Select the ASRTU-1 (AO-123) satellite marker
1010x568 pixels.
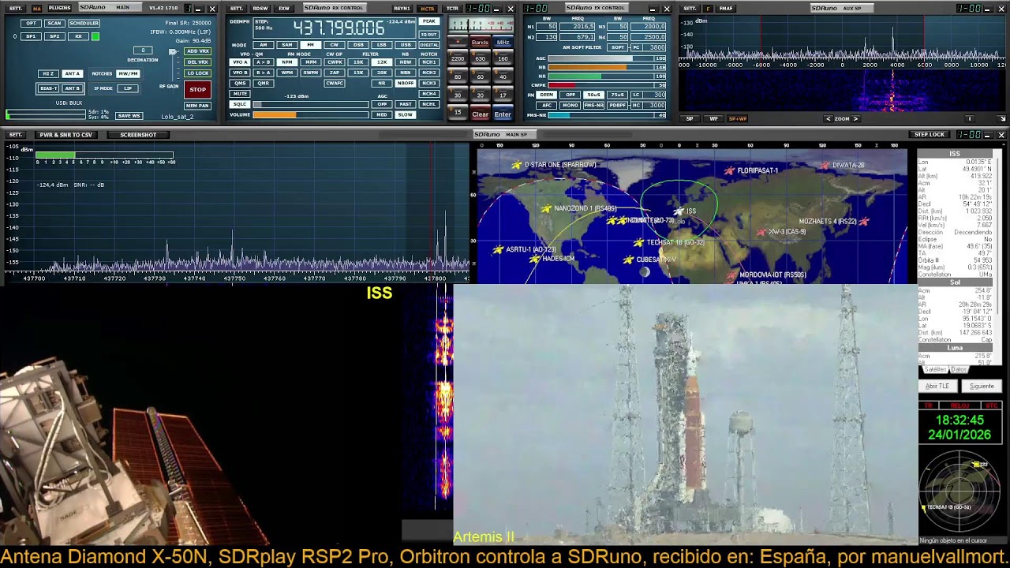[x=498, y=249]
